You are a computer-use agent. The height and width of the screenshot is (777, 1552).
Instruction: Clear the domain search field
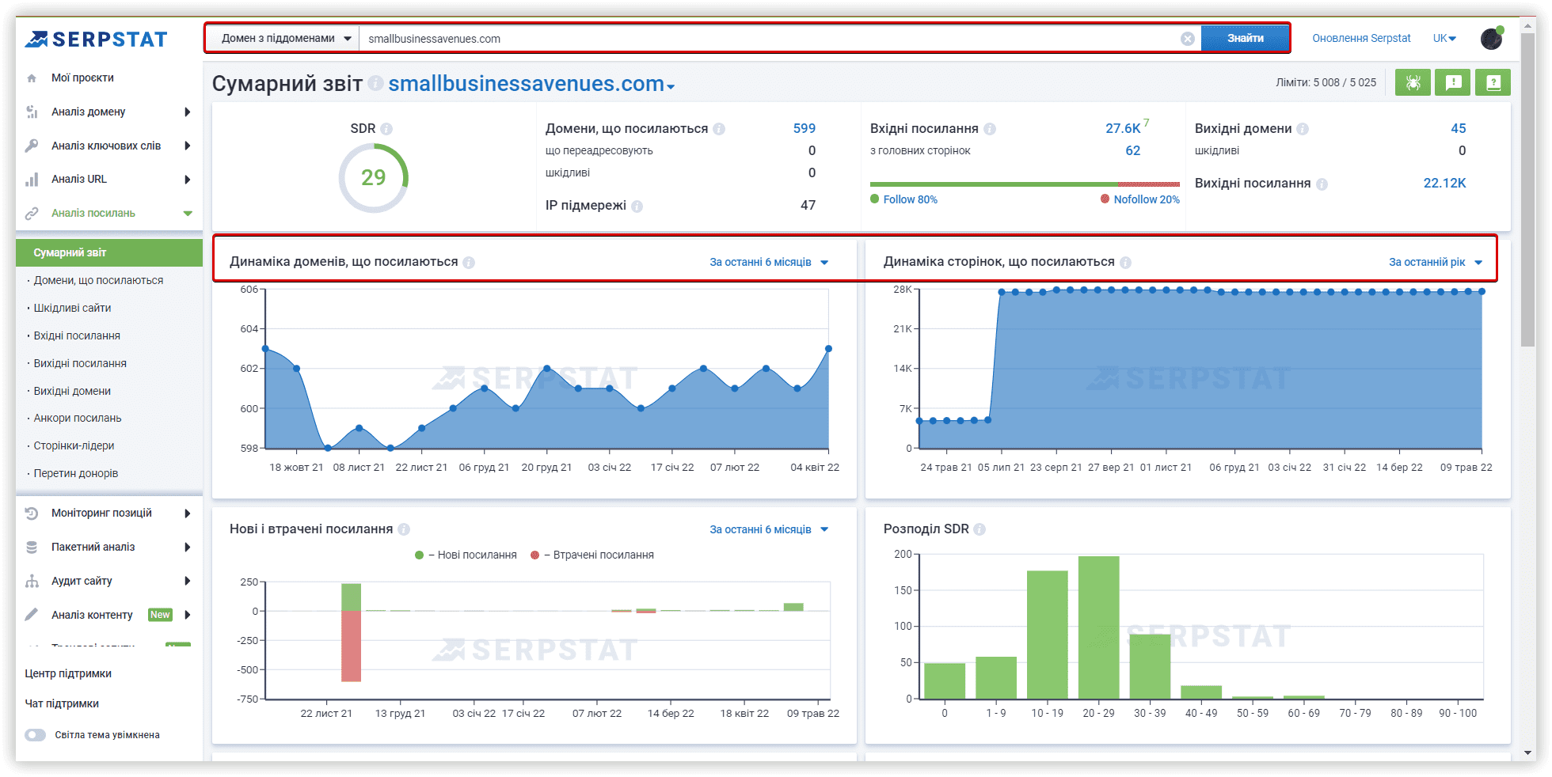click(x=1188, y=39)
